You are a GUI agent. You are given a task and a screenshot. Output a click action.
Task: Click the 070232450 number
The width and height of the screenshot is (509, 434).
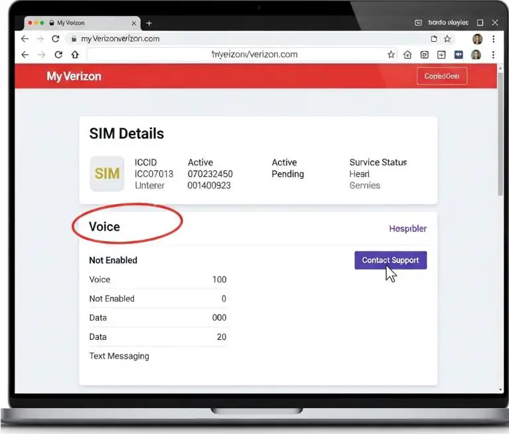[210, 174]
